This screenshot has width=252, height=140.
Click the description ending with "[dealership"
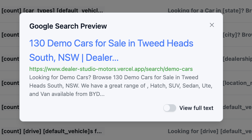pyautogui.click(x=237, y=59)
